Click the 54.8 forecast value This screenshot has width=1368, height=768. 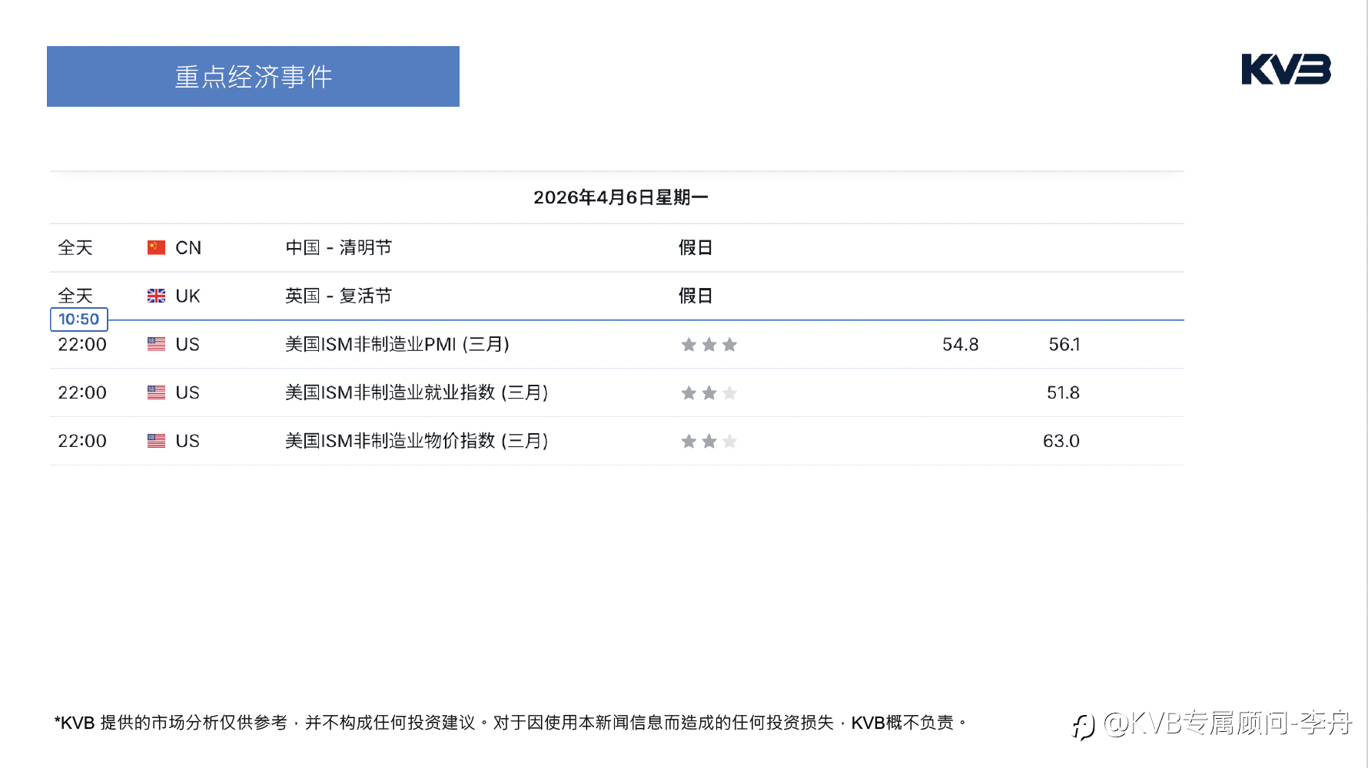961,344
